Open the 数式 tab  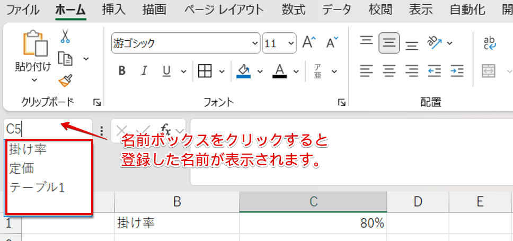[x=294, y=10]
